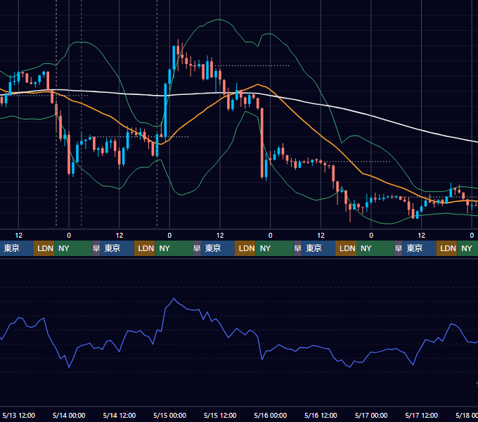The width and height of the screenshot is (478, 422).
Task: Click the 5/16 00:00 date label
Action: pos(271,415)
